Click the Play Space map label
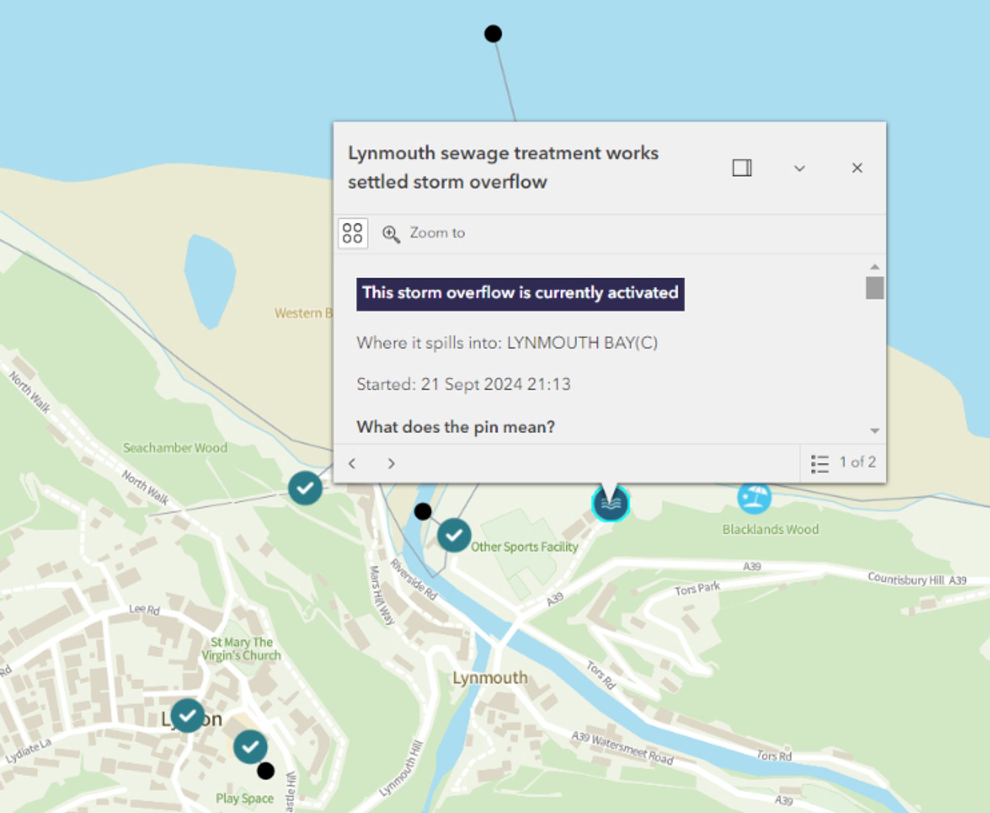The height and width of the screenshot is (813, 990). click(245, 798)
